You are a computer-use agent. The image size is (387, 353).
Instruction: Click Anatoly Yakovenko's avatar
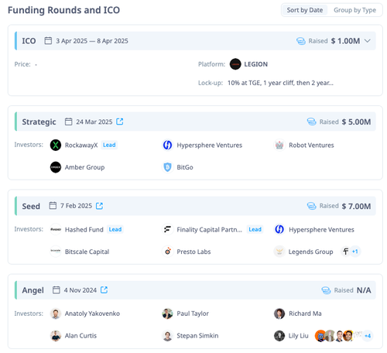(56, 314)
